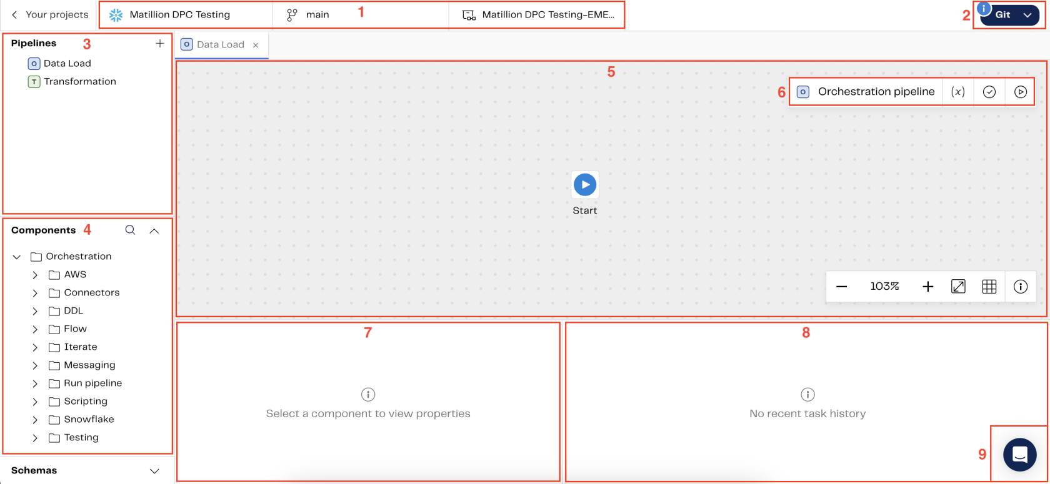Open the Matillion DPC Testing-EME environment selector
Screen dimensions: 1050x484
[x=536, y=14]
